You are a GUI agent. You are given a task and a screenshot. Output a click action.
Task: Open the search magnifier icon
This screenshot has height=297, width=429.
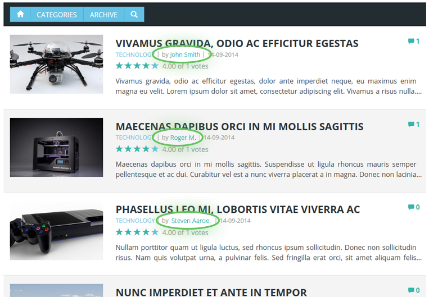point(134,14)
